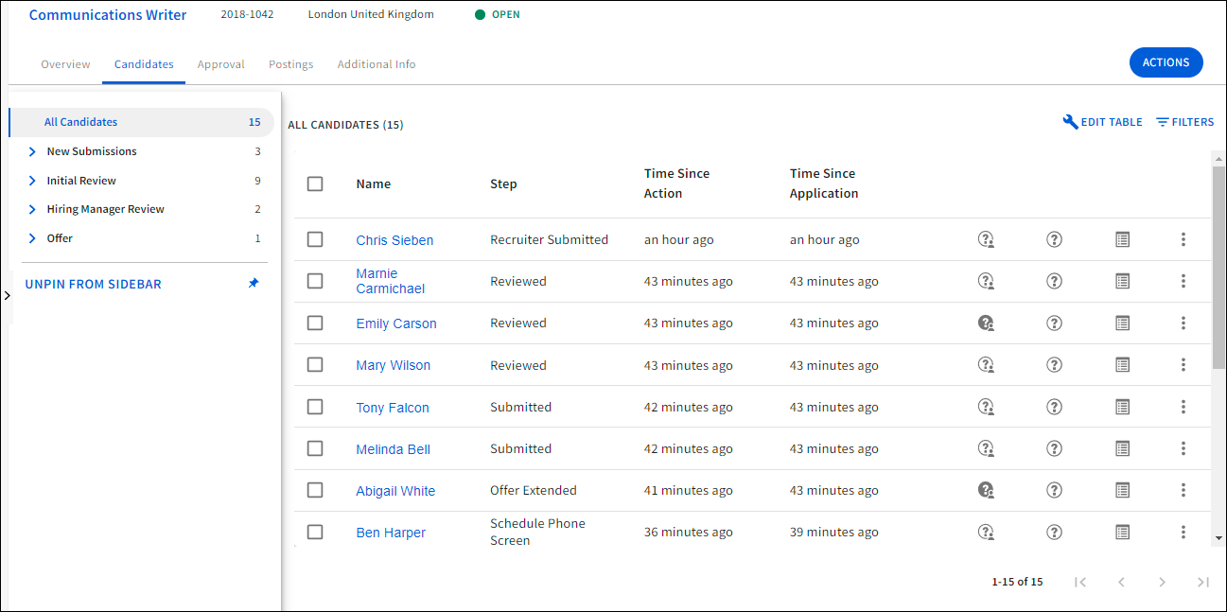Expand the Hiring Manager Review group
Viewport: 1227px width, 612px height.
click(x=32, y=209)
